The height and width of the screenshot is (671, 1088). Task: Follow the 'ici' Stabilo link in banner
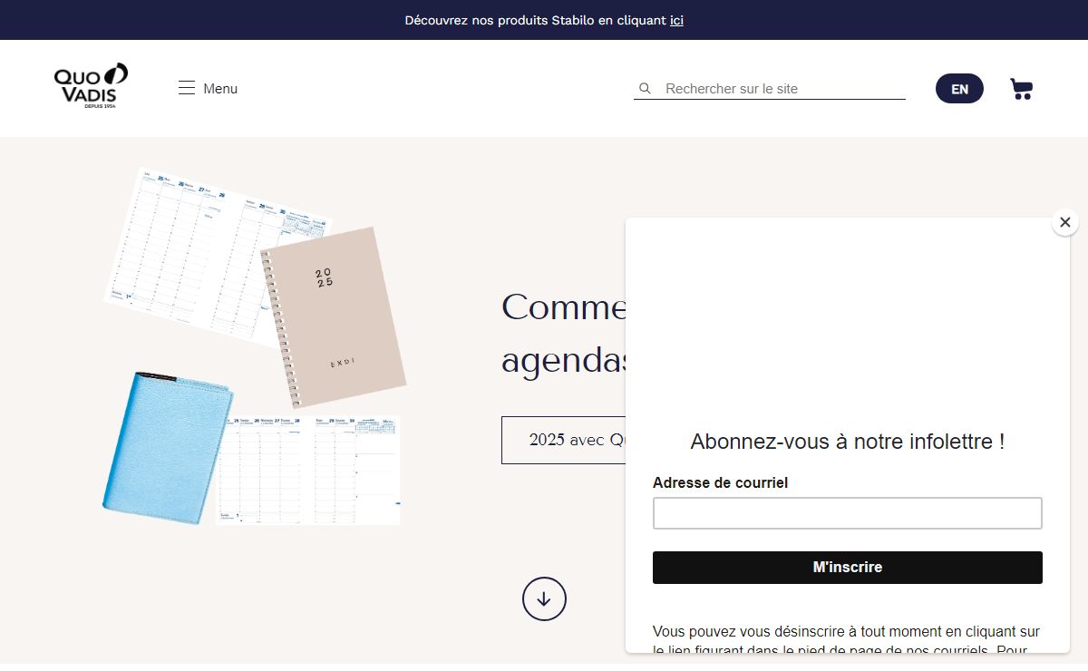coord(676,20)
